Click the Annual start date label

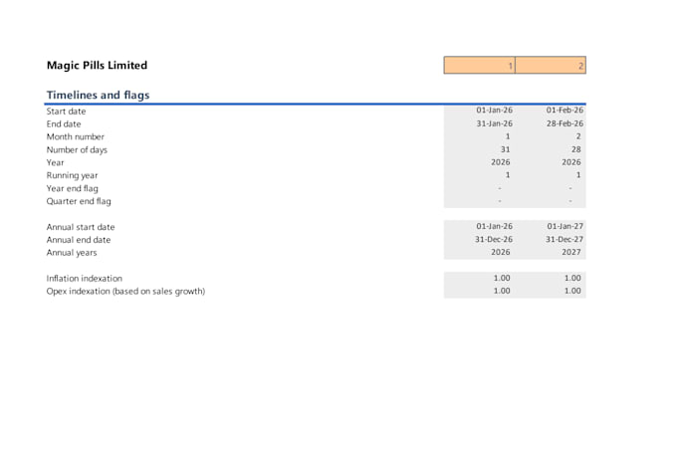tap(81, 227)
